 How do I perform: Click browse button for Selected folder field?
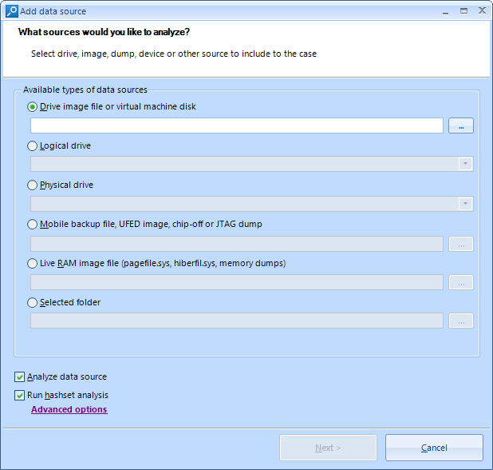tap(461, 321)
